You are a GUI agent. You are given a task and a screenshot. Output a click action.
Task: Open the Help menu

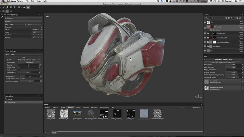tap(45, 1)
